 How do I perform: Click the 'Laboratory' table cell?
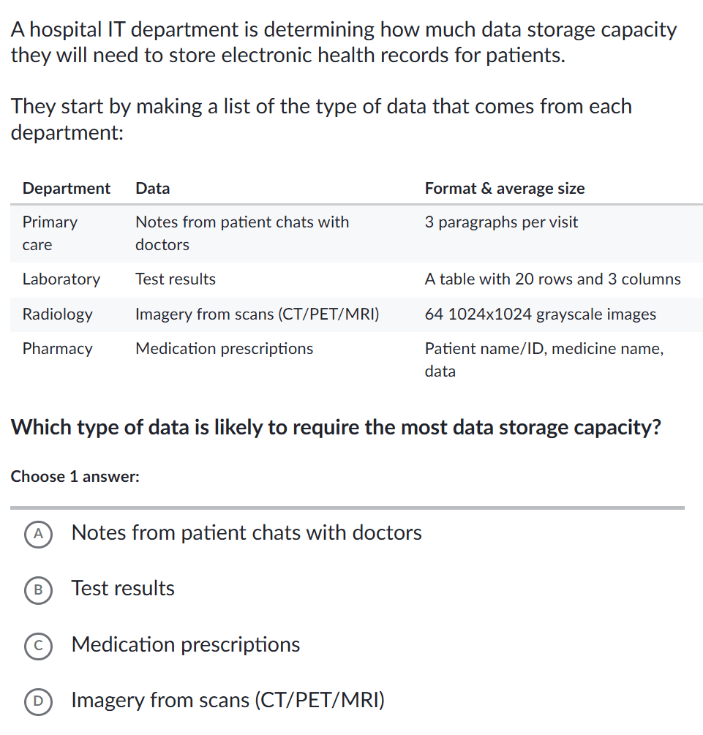[61, 279]
